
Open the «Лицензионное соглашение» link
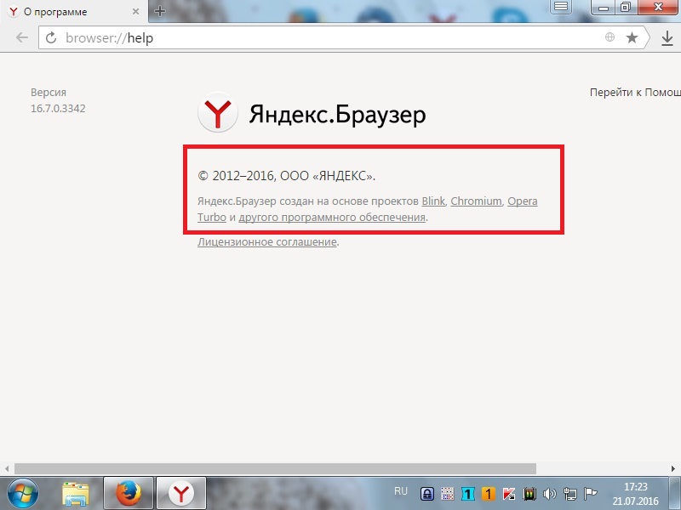pyautogui.click(x=267, y=242)
